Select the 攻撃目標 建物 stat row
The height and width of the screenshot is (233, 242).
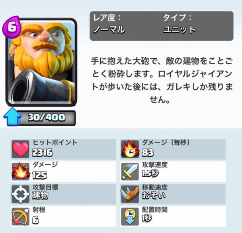[63, 194]
